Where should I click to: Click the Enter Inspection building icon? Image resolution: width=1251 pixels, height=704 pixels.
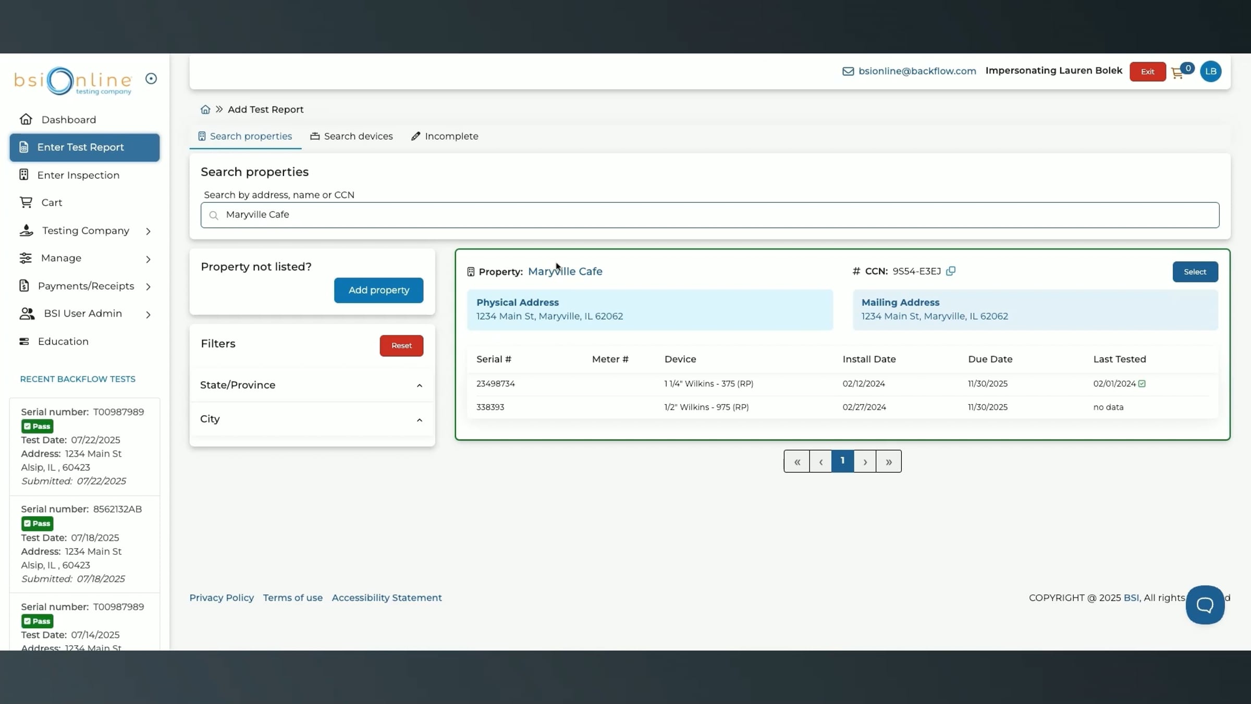coord(24,175)
